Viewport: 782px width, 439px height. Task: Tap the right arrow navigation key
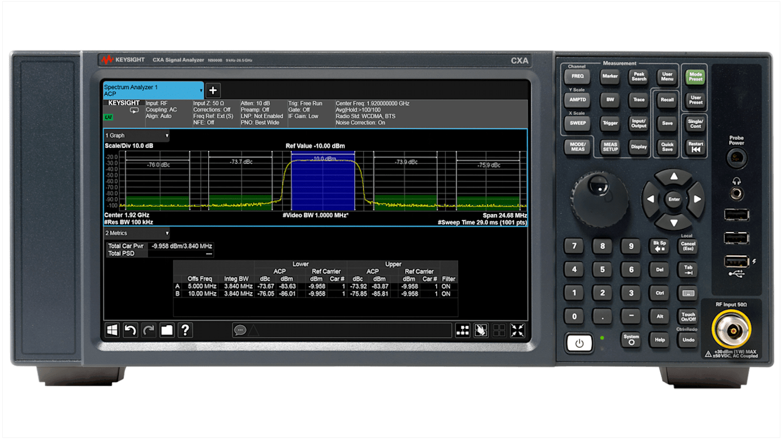pyautogui.click(x=697, y=199)
